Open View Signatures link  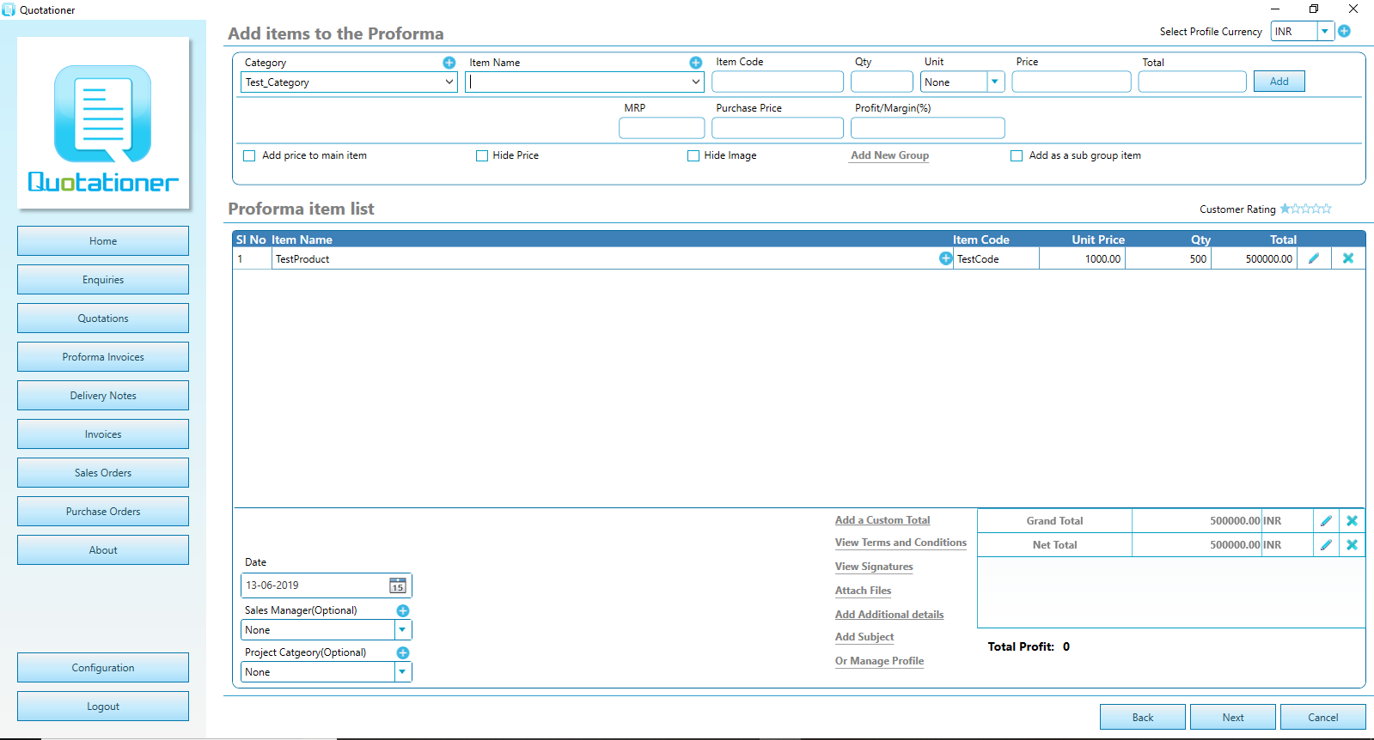point(874,567)
